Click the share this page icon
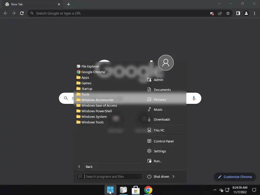This screenshot has width=260, height=195. [220, 13]
